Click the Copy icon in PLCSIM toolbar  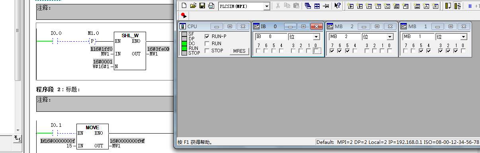(x=287, y=6)
